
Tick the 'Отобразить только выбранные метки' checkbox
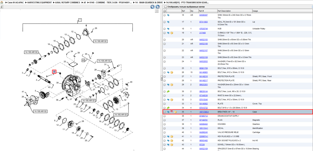[165, 7]
